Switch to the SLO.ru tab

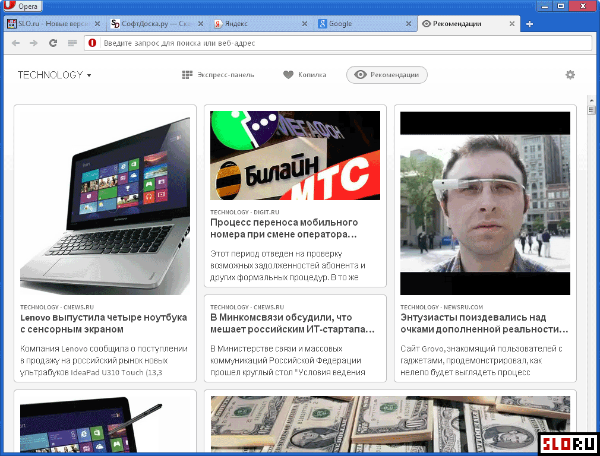[x=54, y=24]
